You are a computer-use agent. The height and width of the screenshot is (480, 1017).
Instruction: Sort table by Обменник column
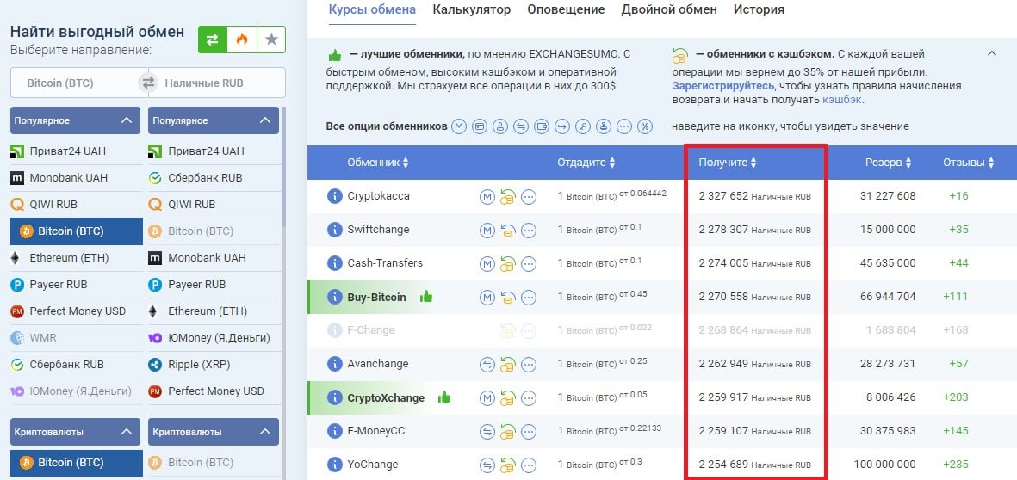[378, 163]
